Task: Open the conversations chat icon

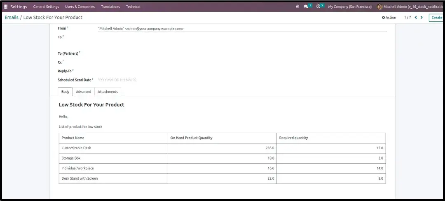Action: point(306,7)
